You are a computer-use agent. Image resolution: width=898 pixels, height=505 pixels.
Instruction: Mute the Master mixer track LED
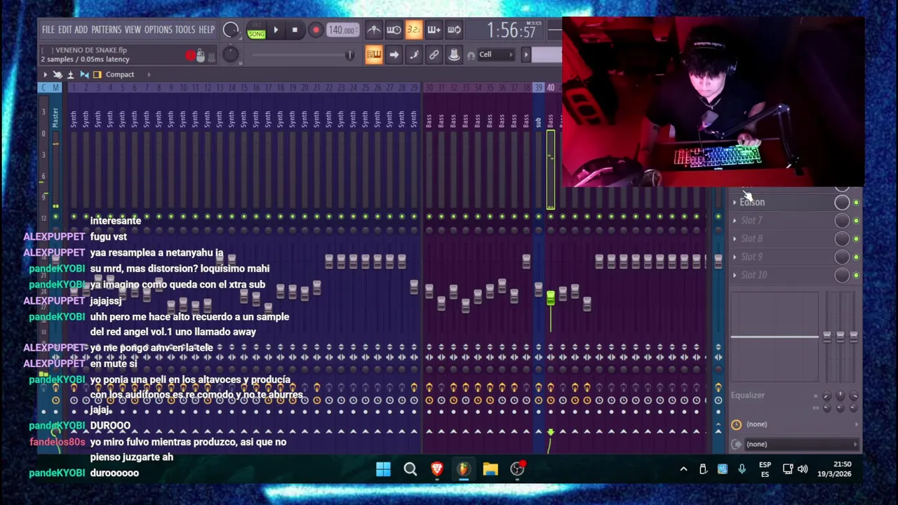click(55, 217)
